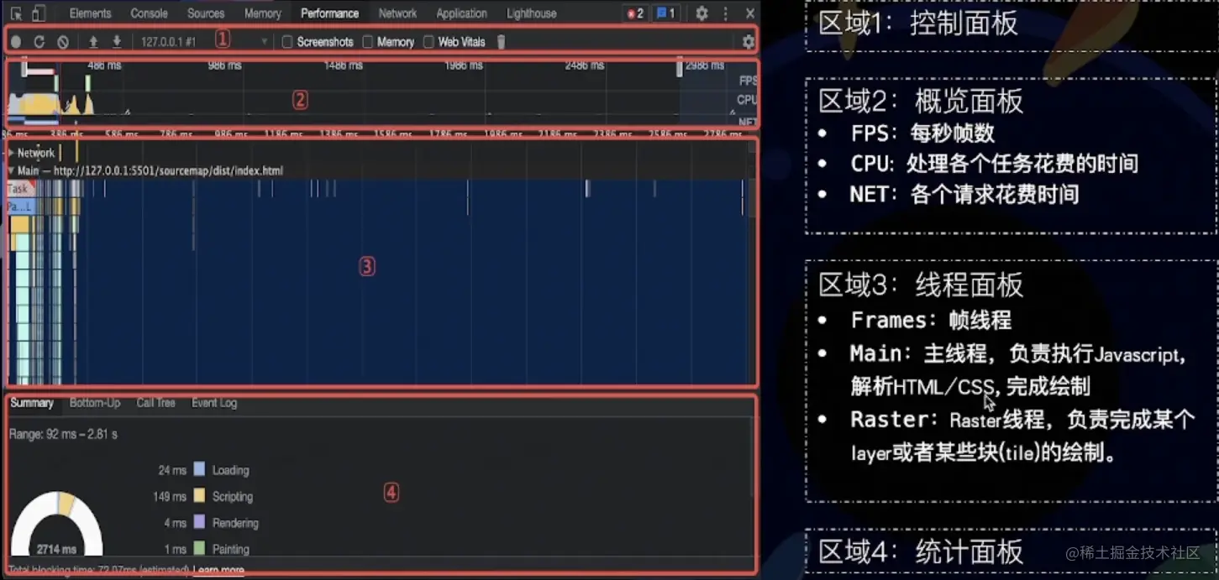The height and width of the screenshot is (580, 1219).
Task: Click the Learn more link
Action: (x=218, y=571)
